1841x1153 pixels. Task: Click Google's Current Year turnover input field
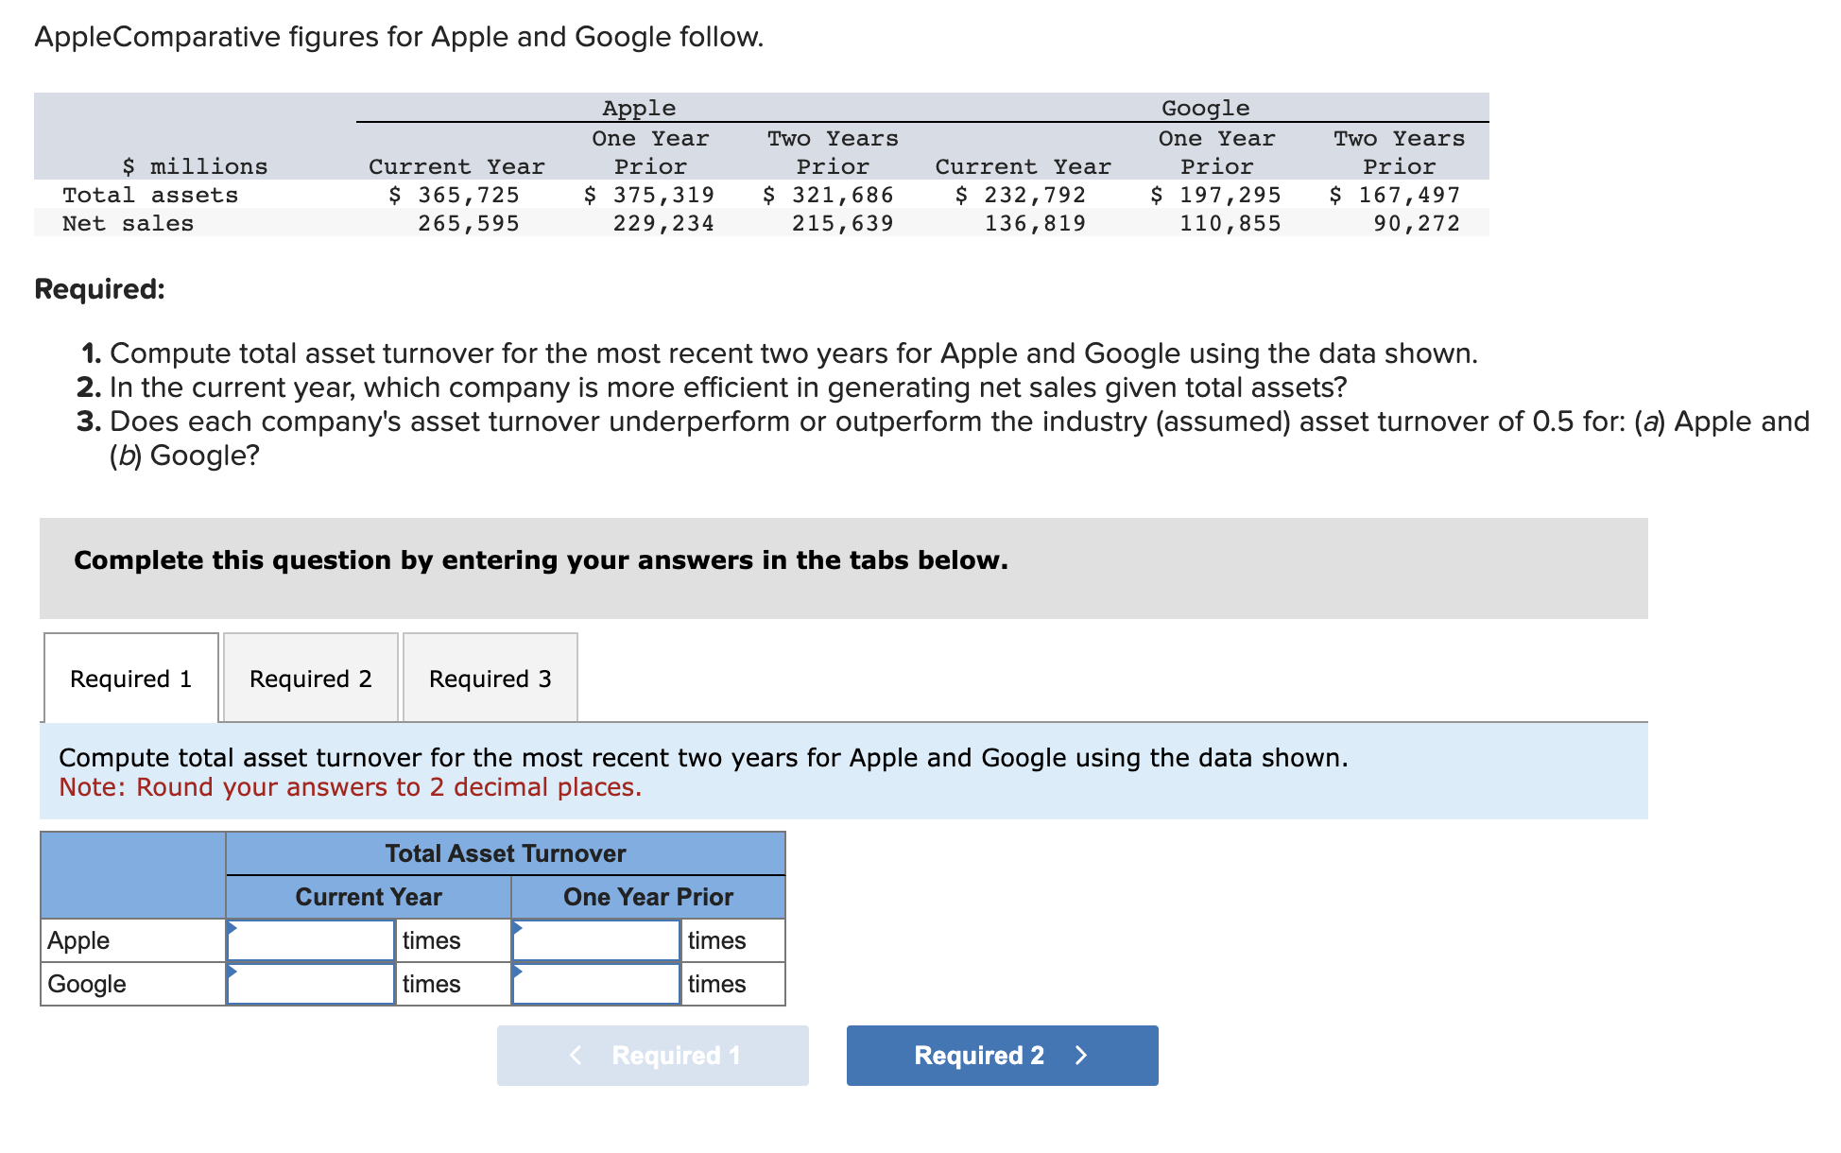pos(312,983)
